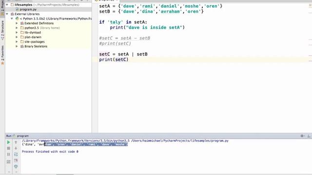Screen dimensions: 312x175
Task: Click the "if 'taly' in setA:" line
Action: click(x=123, y=22)
